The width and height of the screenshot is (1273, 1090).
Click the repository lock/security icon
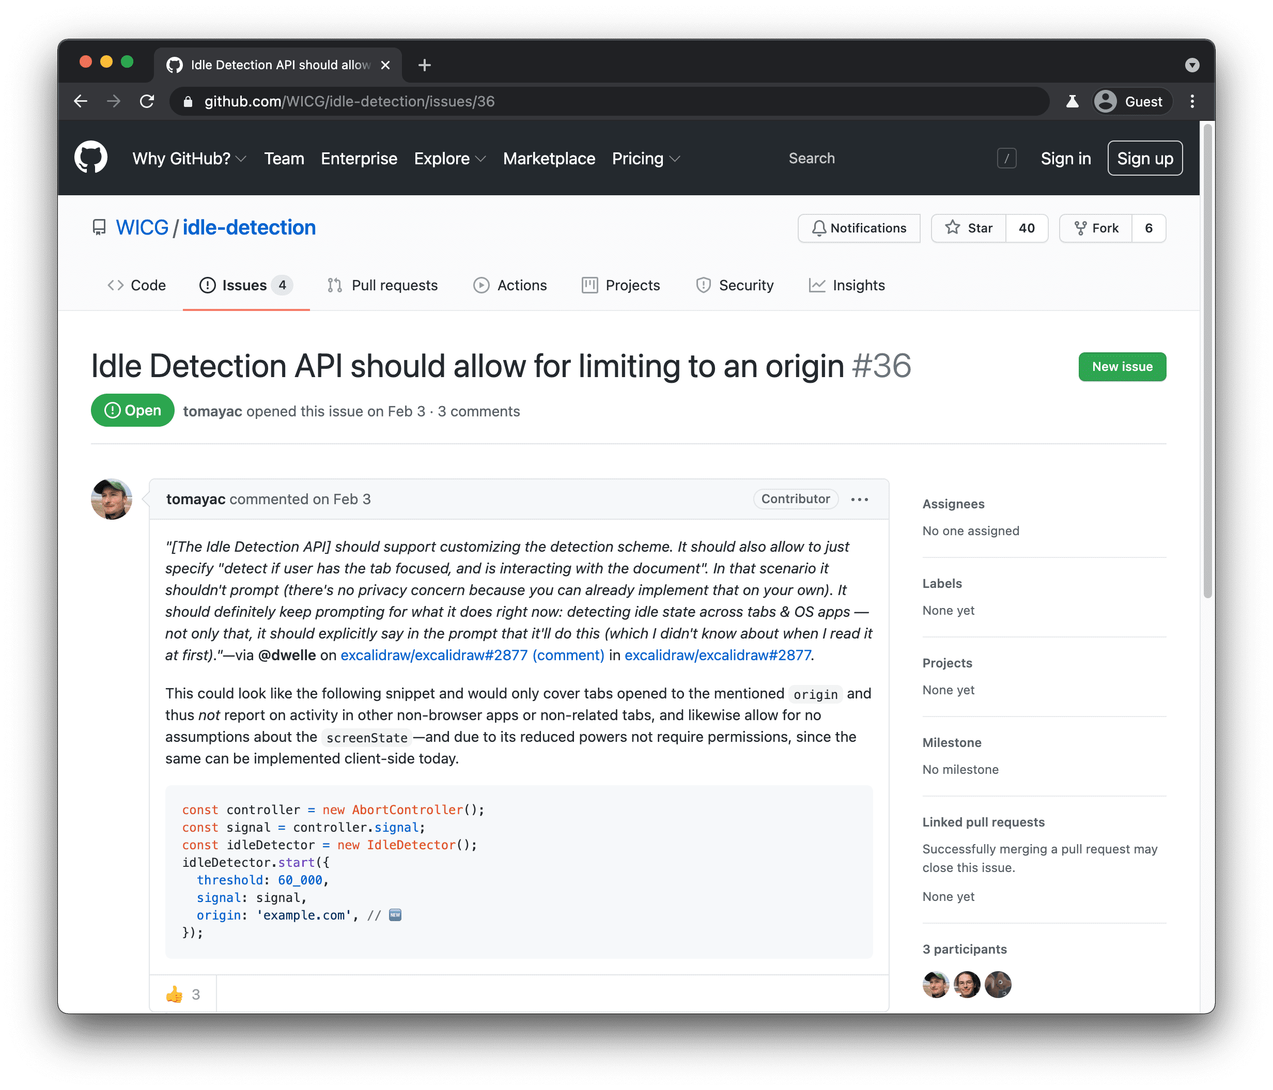(x=702, y=286)
